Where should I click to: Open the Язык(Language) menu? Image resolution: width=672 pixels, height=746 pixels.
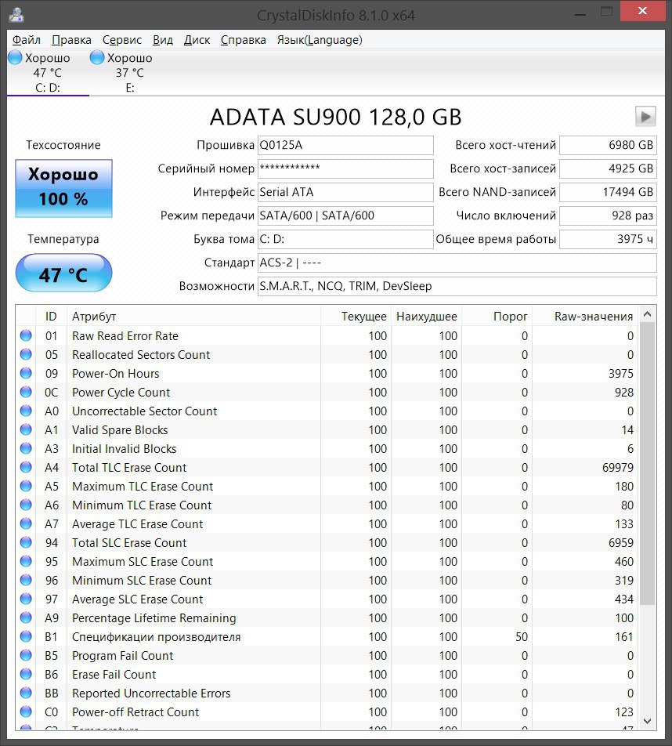pyautogui.click(x=320, y=40)
